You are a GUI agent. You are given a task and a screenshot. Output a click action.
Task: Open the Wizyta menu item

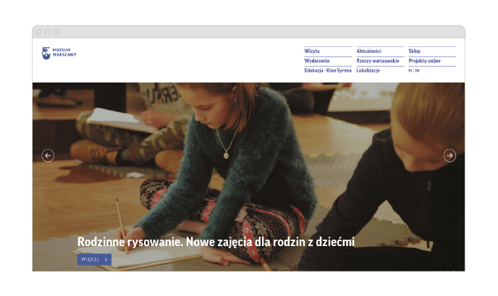[x=312, y=51]
